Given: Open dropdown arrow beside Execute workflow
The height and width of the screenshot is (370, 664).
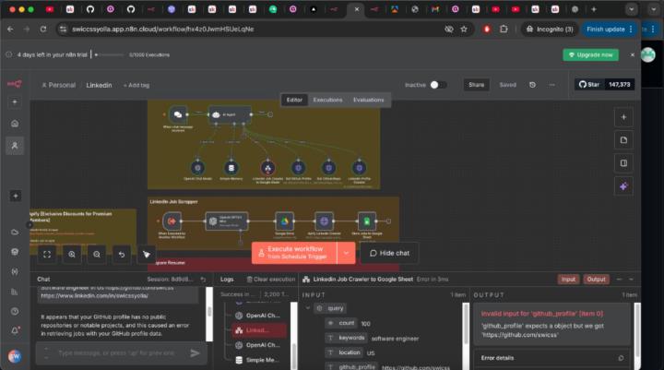Looking at the screenshot, I should pyautogui.click(x=346, y=253).
